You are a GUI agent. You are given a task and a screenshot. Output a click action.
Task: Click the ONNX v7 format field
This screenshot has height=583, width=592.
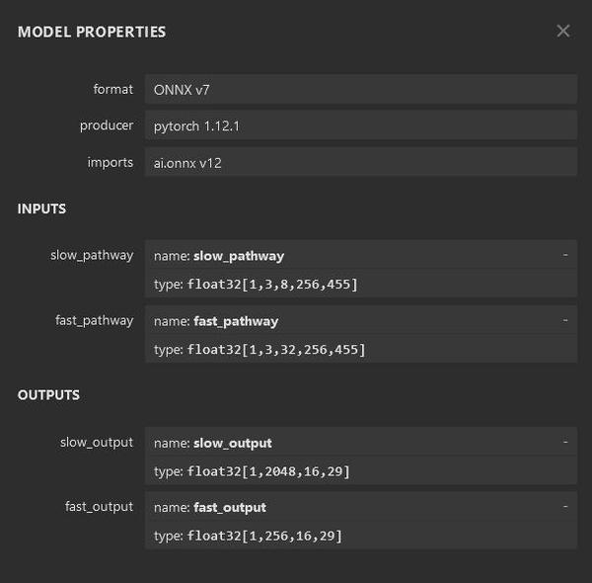pyautogui.click(x=360, y=89)
